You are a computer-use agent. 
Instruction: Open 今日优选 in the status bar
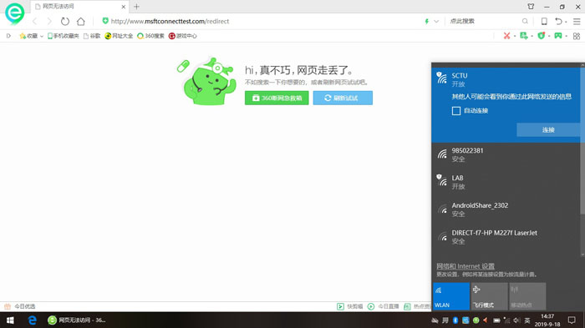(x=19, y=306)
